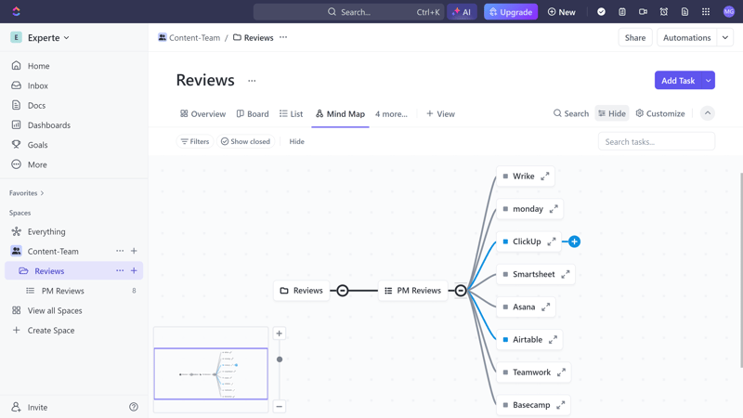
Task: Open Reviews folder ellipsis in sidebar
Action: point(120,270)
